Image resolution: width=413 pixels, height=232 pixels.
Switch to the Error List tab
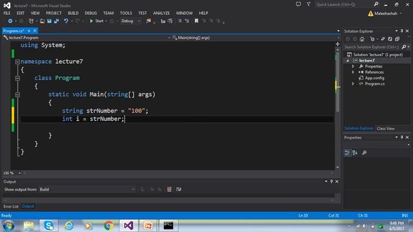(x=11, y=206)
